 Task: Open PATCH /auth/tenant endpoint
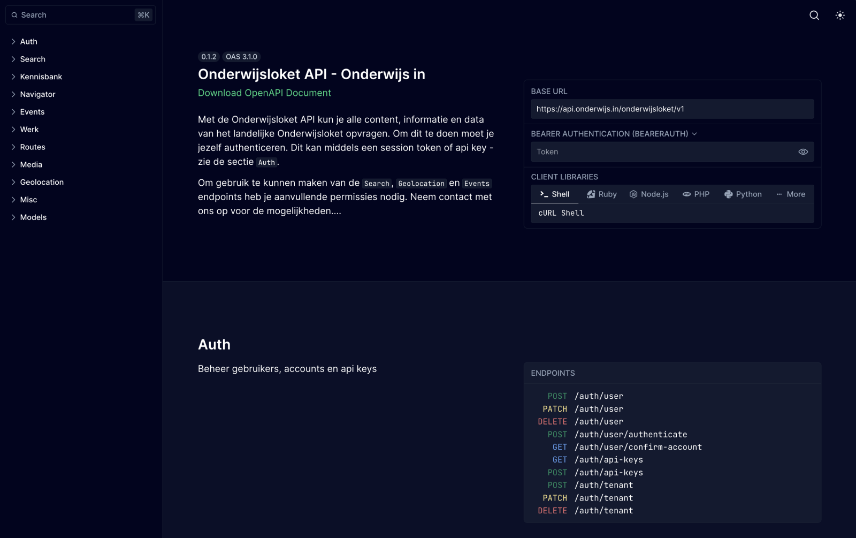click(x=587, y=498)
